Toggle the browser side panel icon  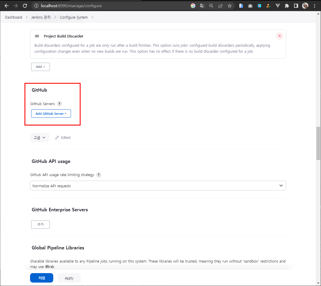(296, 6)
